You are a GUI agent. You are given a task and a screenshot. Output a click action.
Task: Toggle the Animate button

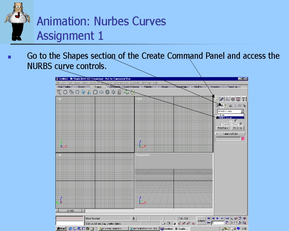pos(201,220)
